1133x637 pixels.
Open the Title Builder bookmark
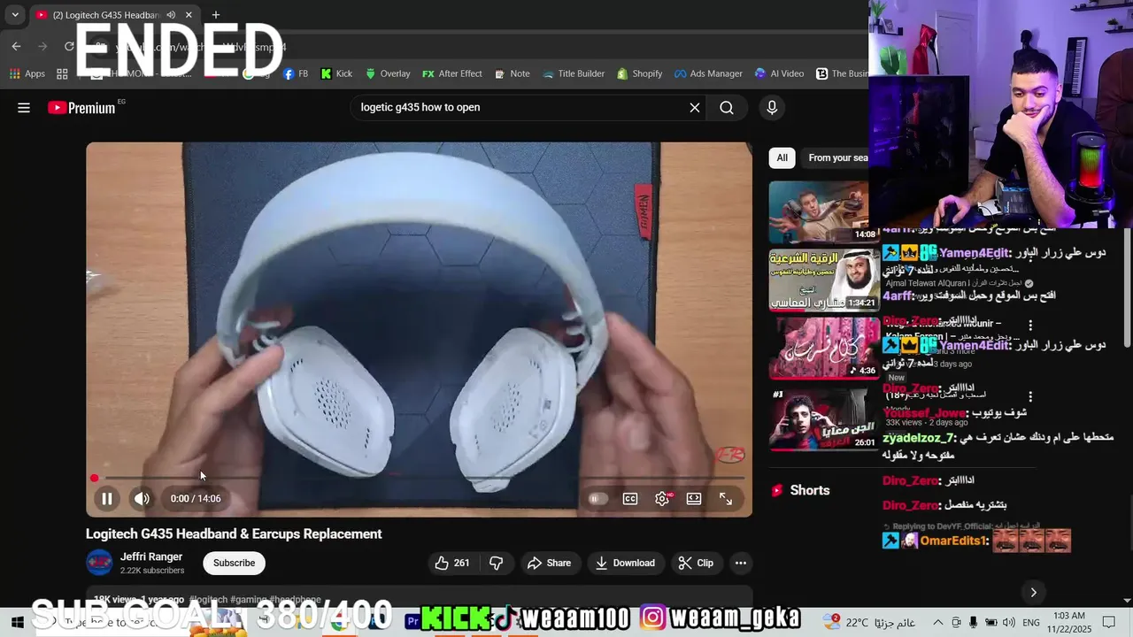(573, 74)
